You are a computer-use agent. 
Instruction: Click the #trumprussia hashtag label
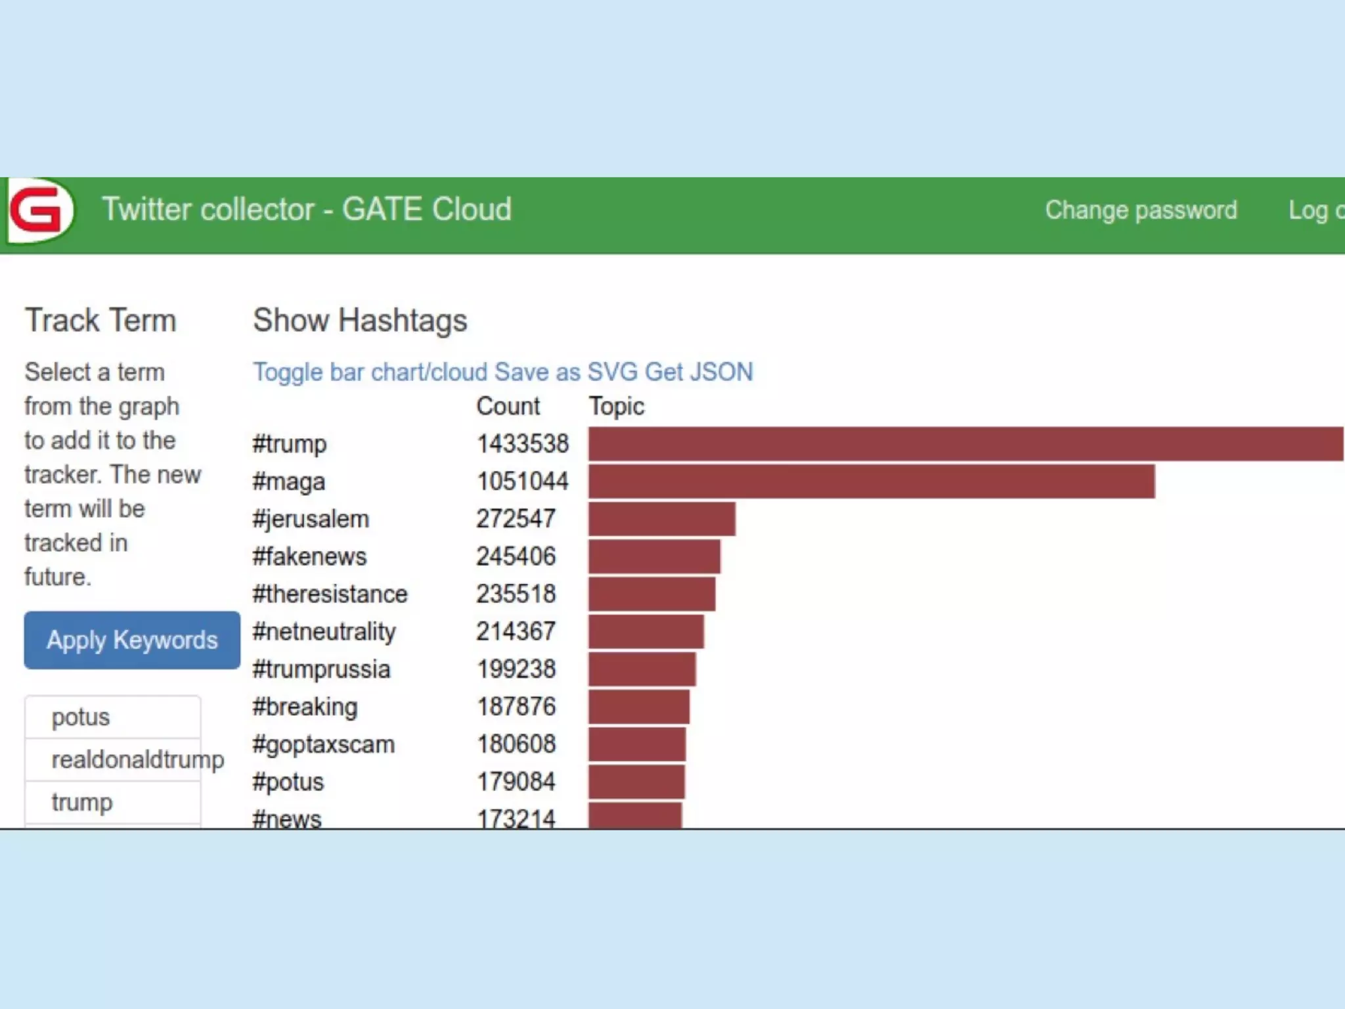tap(321, 669)
